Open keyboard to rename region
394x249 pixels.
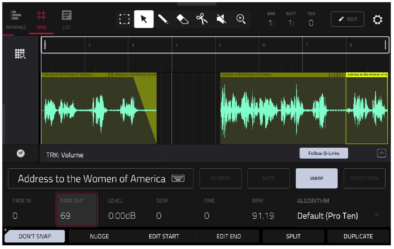click(178, 178)
